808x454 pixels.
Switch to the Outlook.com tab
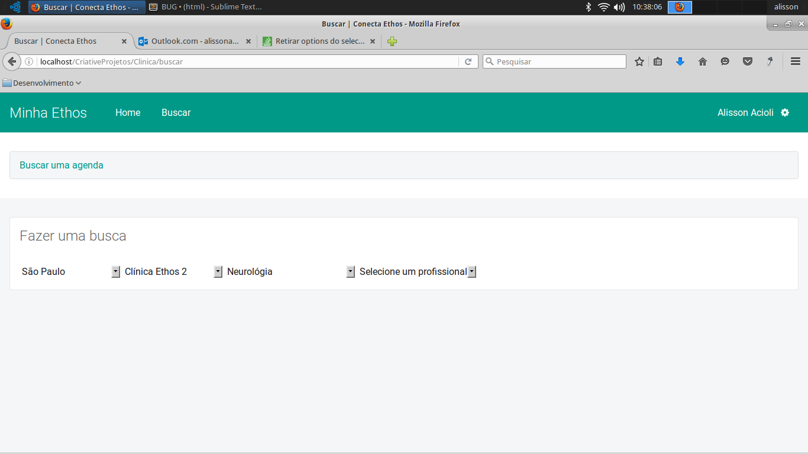coord(194,41)
